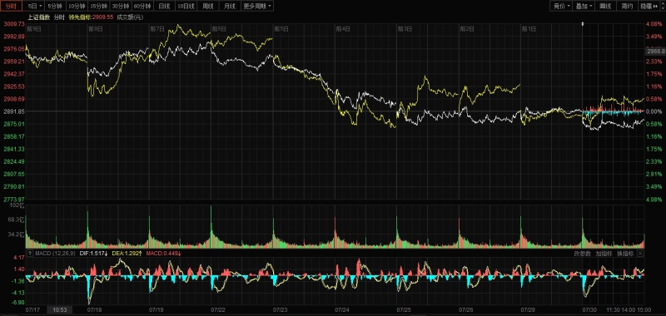The height and width of the screenshot is (316, 666).
Task: Click the 画线 drawing tool button
Action: pyautogui.click(x=605, y=6)
